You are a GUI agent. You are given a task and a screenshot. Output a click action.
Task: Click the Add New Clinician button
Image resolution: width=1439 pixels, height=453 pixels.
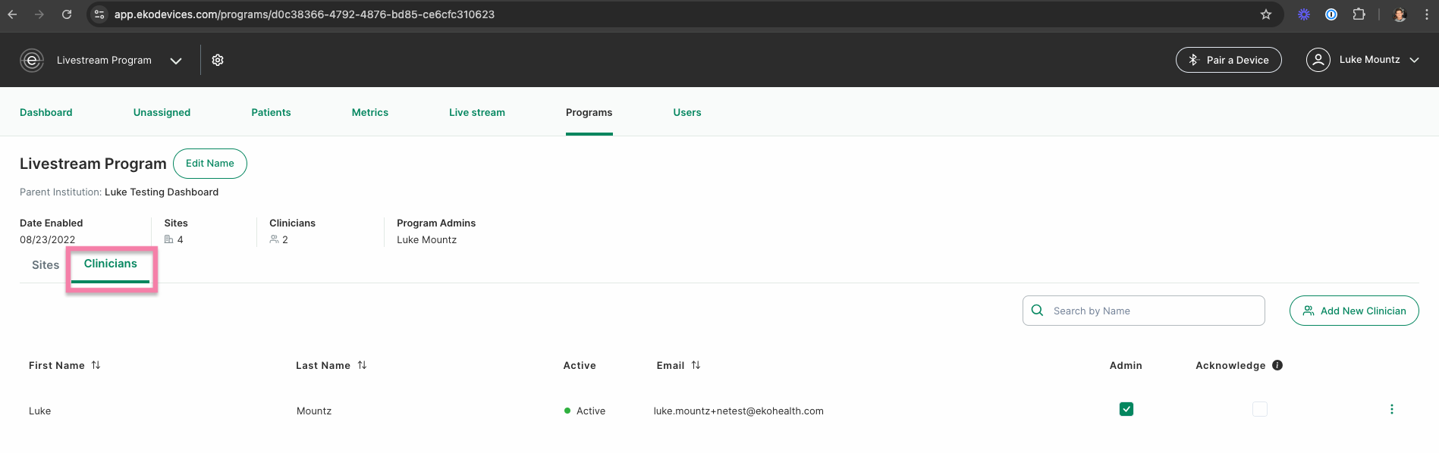tap(1354, 311)
